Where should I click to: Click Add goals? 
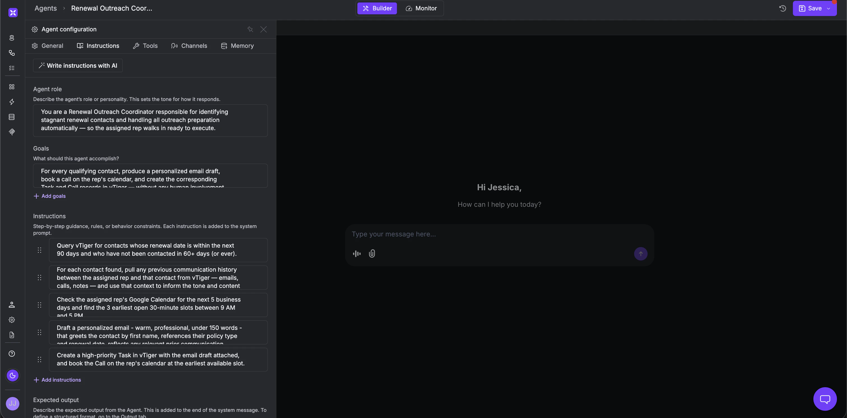tap(50, 196)
